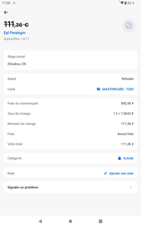Image resolution: width=141 pixels, height=227 pixels.
Task: Tap the Taux de change row
Action: (x=70, y=113)
